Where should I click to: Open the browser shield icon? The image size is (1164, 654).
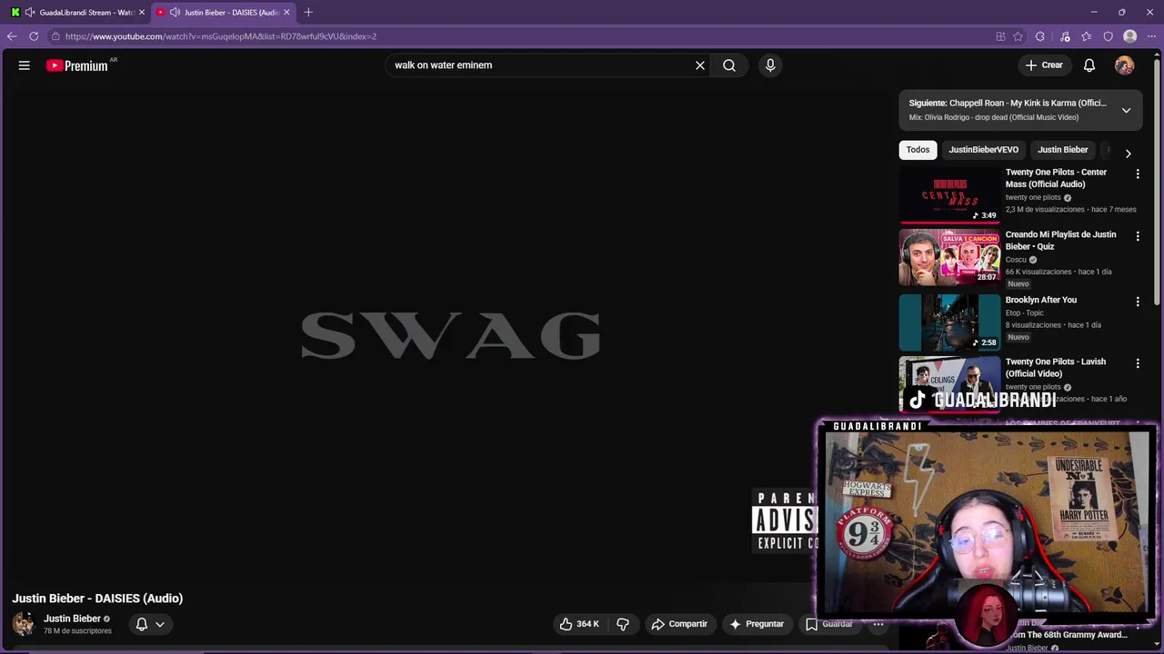point(1108,36)
